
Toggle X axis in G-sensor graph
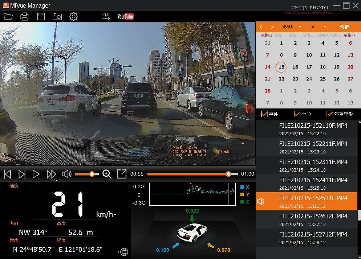[245, 187]
